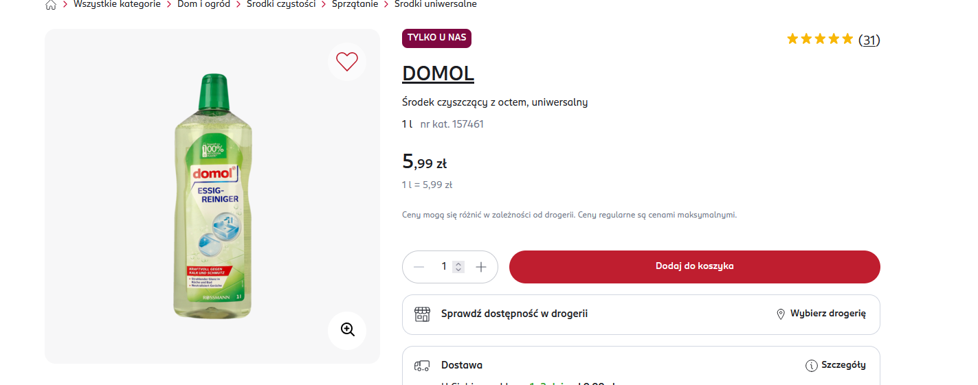Click the five-star rating
Image resolution: width=978 pixels, height=385 pixels.
[x=820, y=39]
